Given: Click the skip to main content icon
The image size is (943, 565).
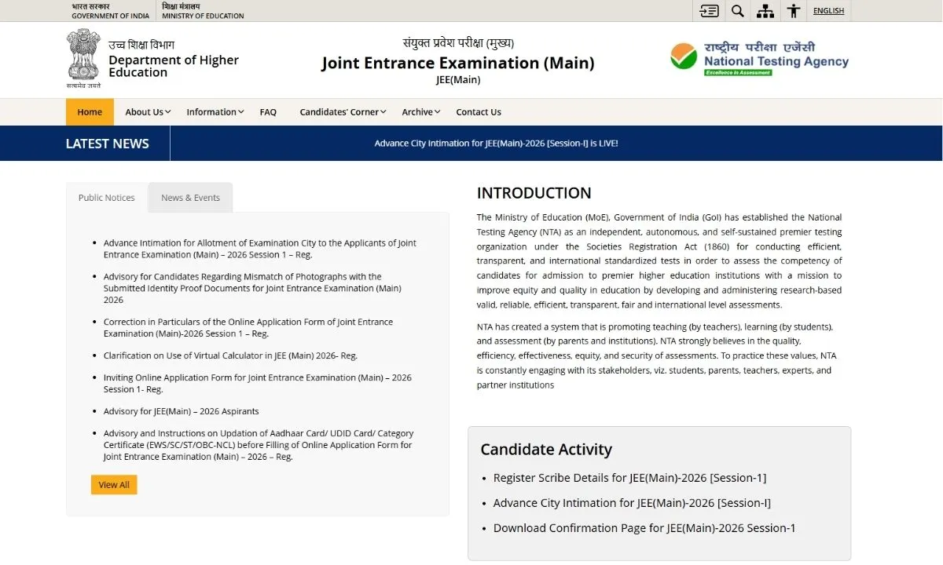Looking at the screenshot, I should (x=709, y=11).
